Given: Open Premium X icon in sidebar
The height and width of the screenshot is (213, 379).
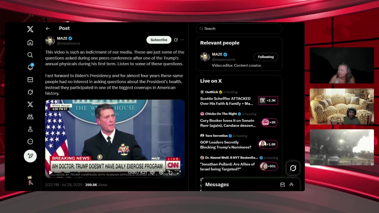Looking at the screenshot, I should (30, 104).
